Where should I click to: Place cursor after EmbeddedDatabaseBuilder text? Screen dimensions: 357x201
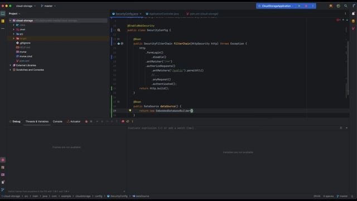pos(190,111)
